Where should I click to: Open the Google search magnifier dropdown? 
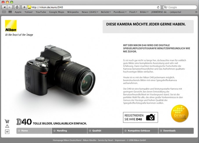pyautogui.click(x=166, y=7)
